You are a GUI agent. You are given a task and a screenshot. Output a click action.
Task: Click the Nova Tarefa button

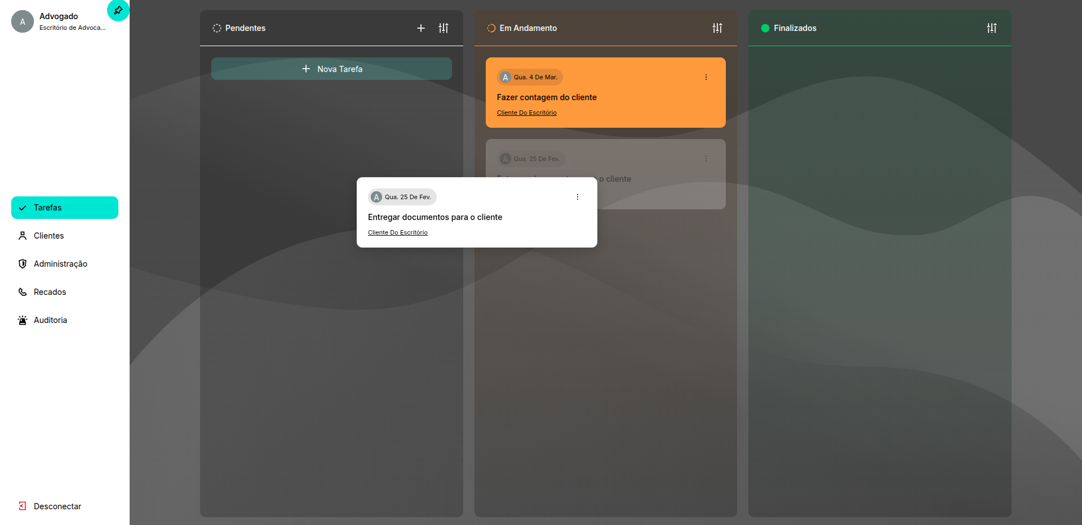331,69
